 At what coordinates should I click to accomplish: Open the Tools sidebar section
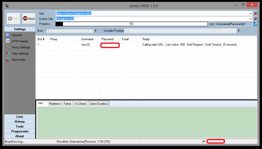pyautogui.click(x=20, y=126)
